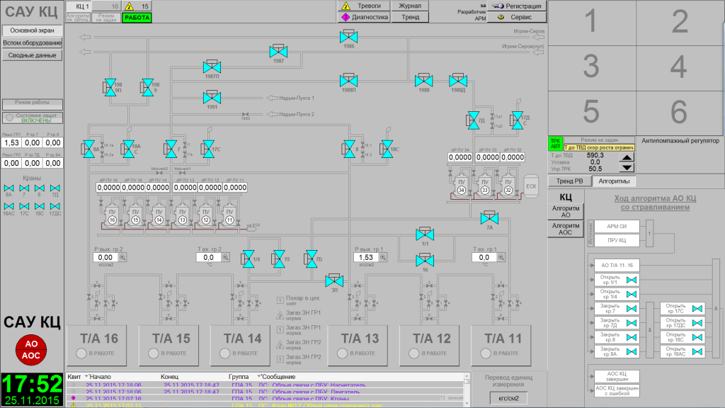725x408 pixels.
Task: Open the Алгоритмы tab
Action: click(x=612, y=181)
